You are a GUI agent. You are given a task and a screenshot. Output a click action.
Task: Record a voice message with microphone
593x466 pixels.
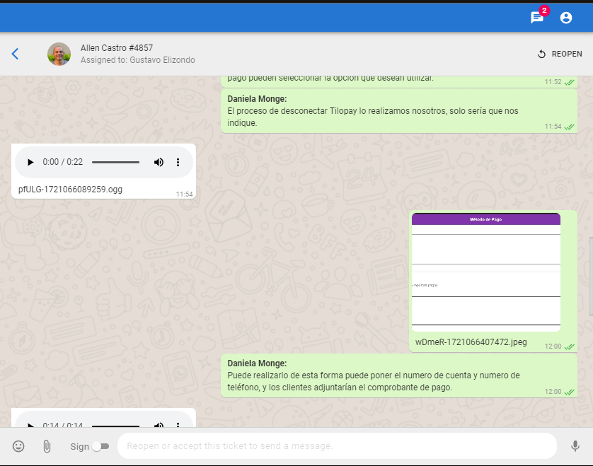tap(575, 446)
